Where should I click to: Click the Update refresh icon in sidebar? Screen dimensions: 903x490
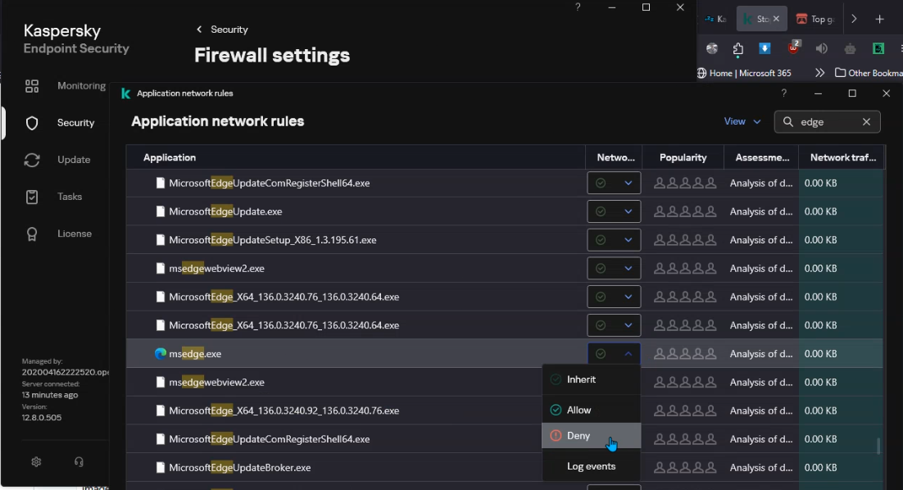coord(32,160)
